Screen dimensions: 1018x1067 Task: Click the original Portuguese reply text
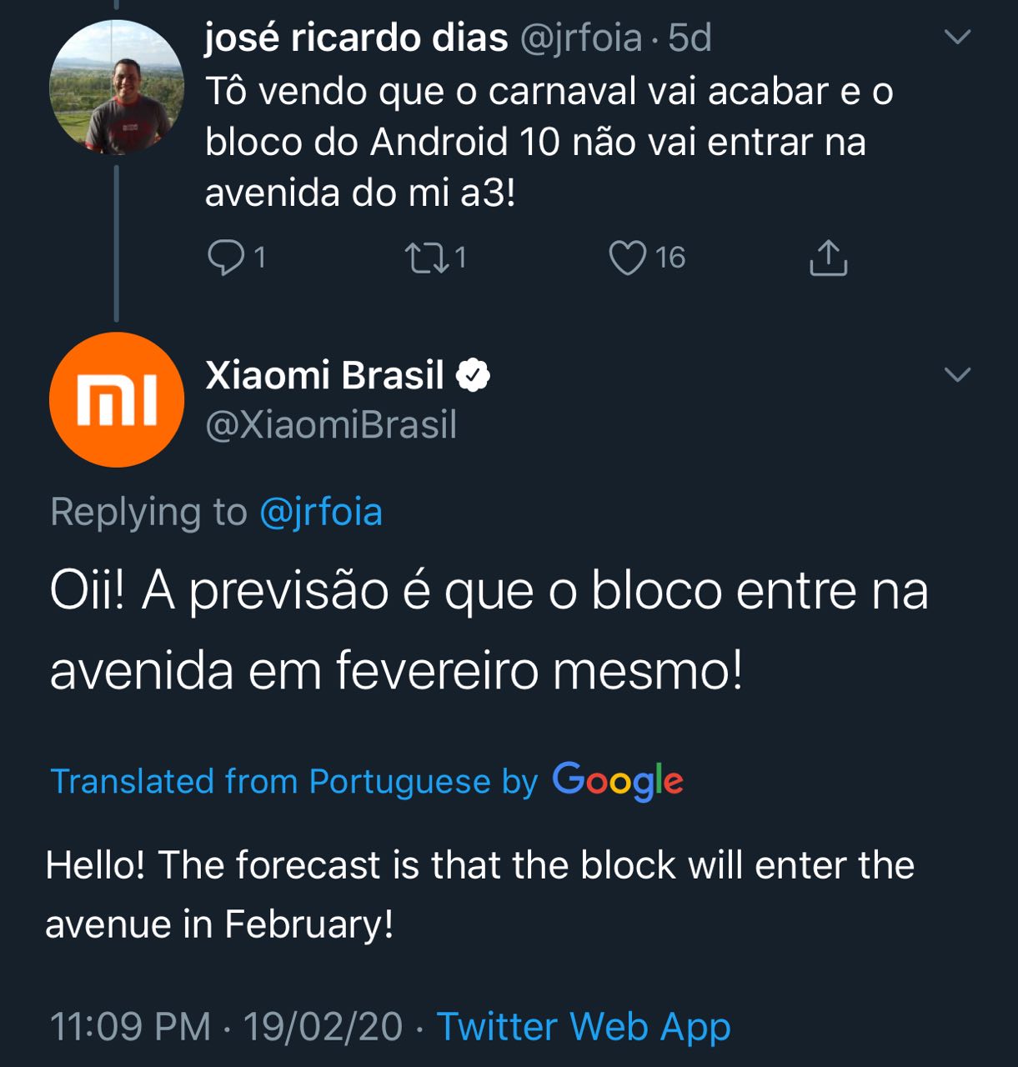[488, 630]
